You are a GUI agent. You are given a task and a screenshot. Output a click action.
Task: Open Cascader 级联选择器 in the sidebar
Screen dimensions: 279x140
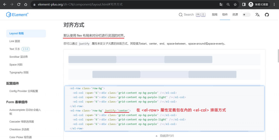pos(22,122)
